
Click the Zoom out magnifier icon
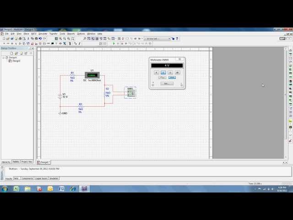click(65, 38)
